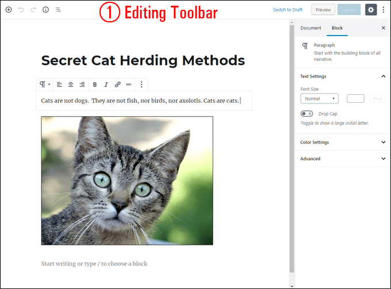Click the scrollbar up arrow
The image size is (391, 289).
coord(292,22)
